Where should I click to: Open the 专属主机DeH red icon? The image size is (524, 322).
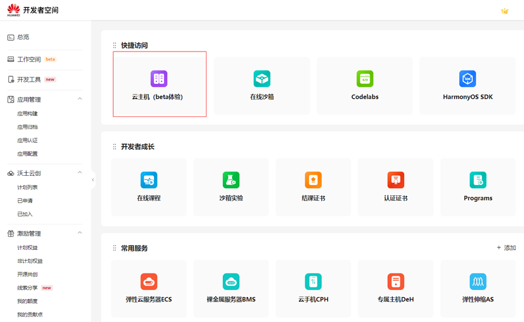tap(396, 281)
